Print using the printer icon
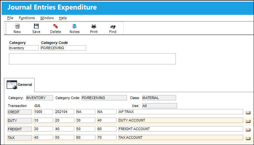Image resolution: width=254 pixels, height=145 pixels. tap(94, 26)
